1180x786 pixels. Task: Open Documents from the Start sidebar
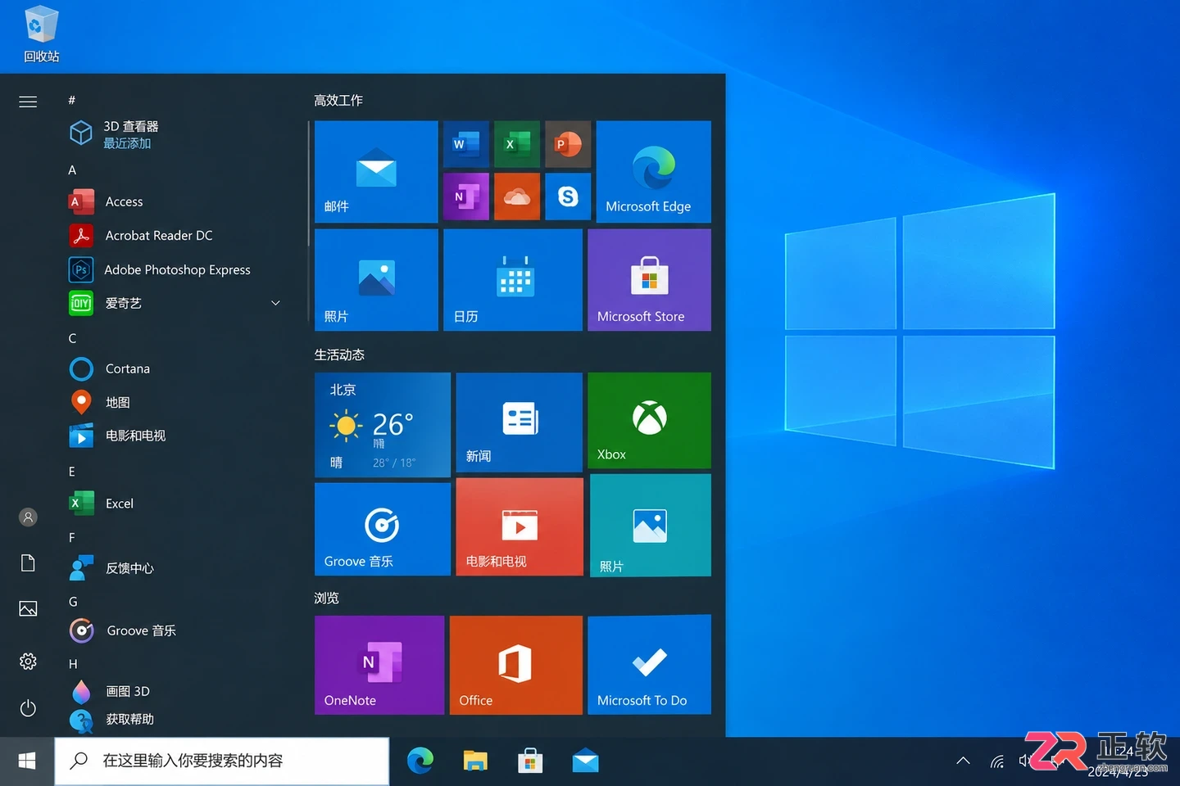[28, 563]
